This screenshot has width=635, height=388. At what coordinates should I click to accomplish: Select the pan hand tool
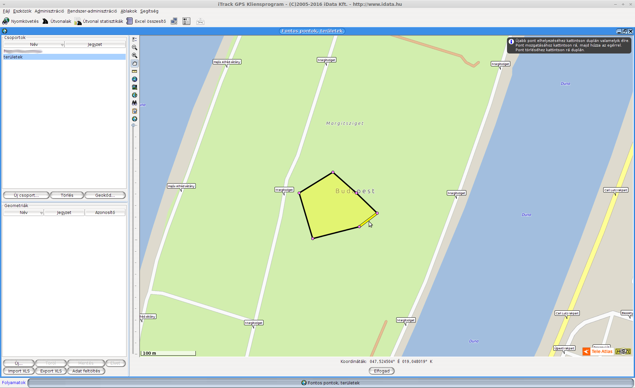point(134,63)
